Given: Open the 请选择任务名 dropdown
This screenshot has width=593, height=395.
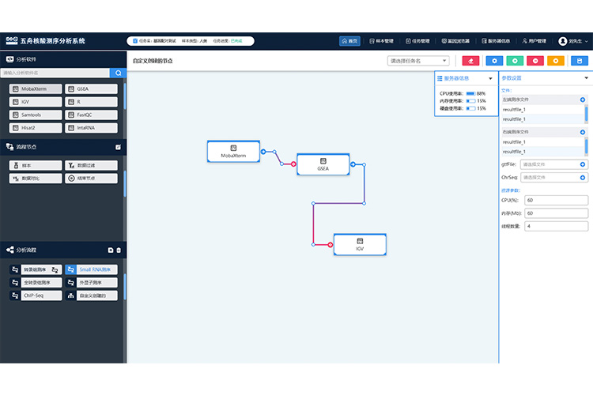Looking at the screenshot, I should (x=418, y=60).
